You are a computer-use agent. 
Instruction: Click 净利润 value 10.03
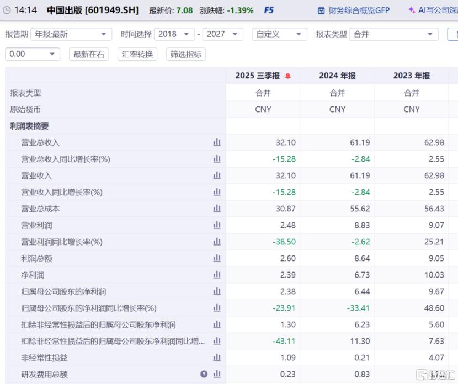pos(434,275)
